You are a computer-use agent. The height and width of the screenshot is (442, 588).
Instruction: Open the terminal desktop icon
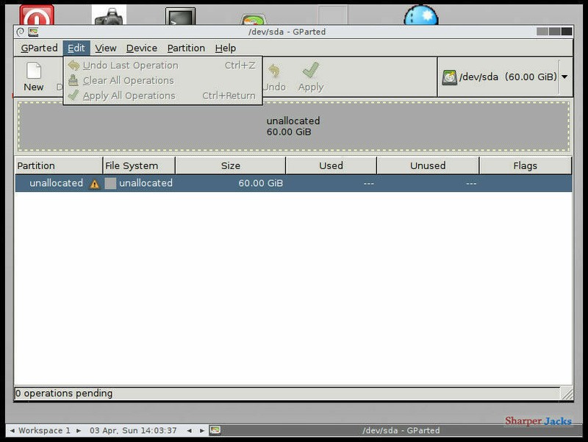click(x=180, y=16)
